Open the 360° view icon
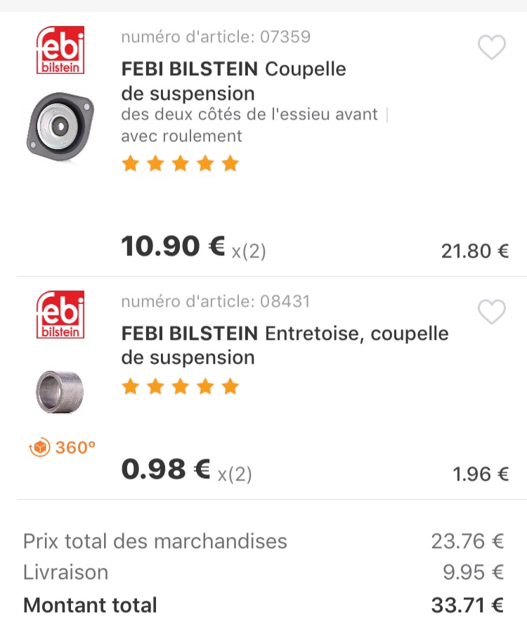527x641 pixels. [x=63, y=447]
